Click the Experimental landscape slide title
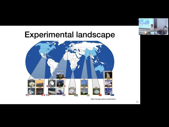169x127 pixels. click(x=70, y=34)
